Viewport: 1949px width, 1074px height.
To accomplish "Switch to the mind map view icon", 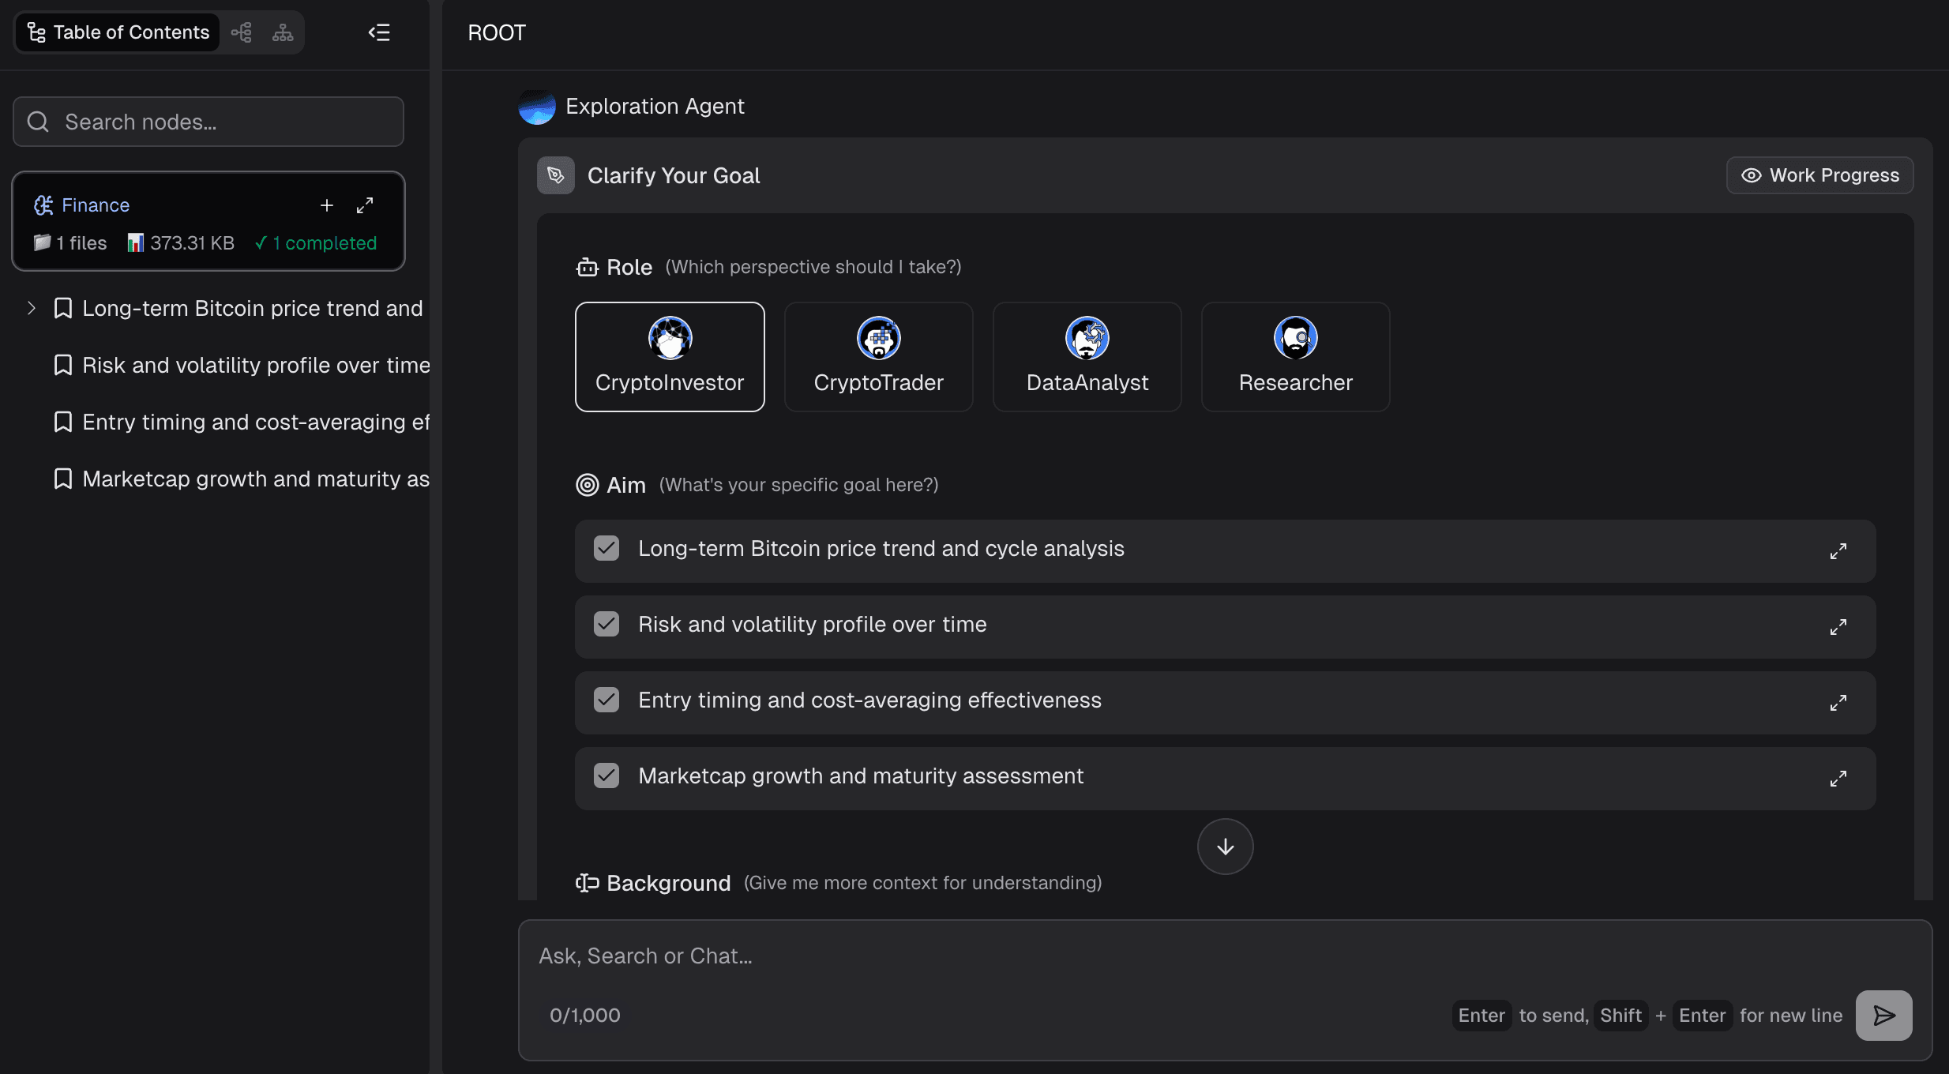I will (242, 32).
